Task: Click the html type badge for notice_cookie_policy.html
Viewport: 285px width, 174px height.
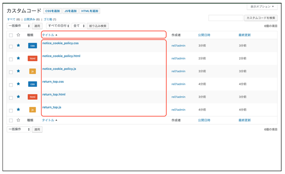Action: [x=33, y=58]
